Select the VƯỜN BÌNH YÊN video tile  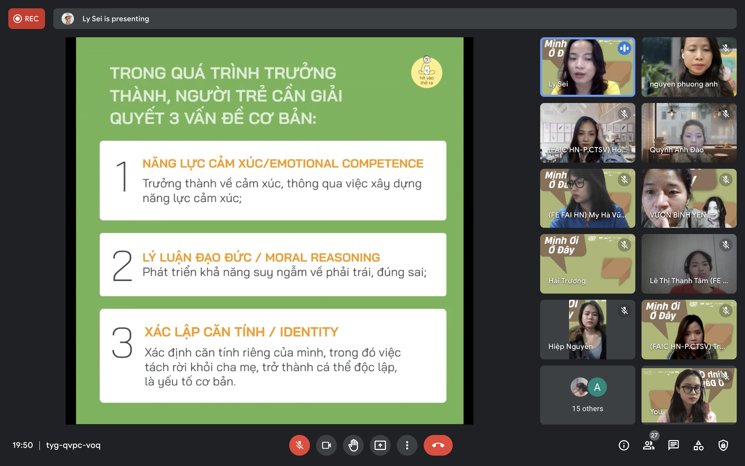coord(689,198)
